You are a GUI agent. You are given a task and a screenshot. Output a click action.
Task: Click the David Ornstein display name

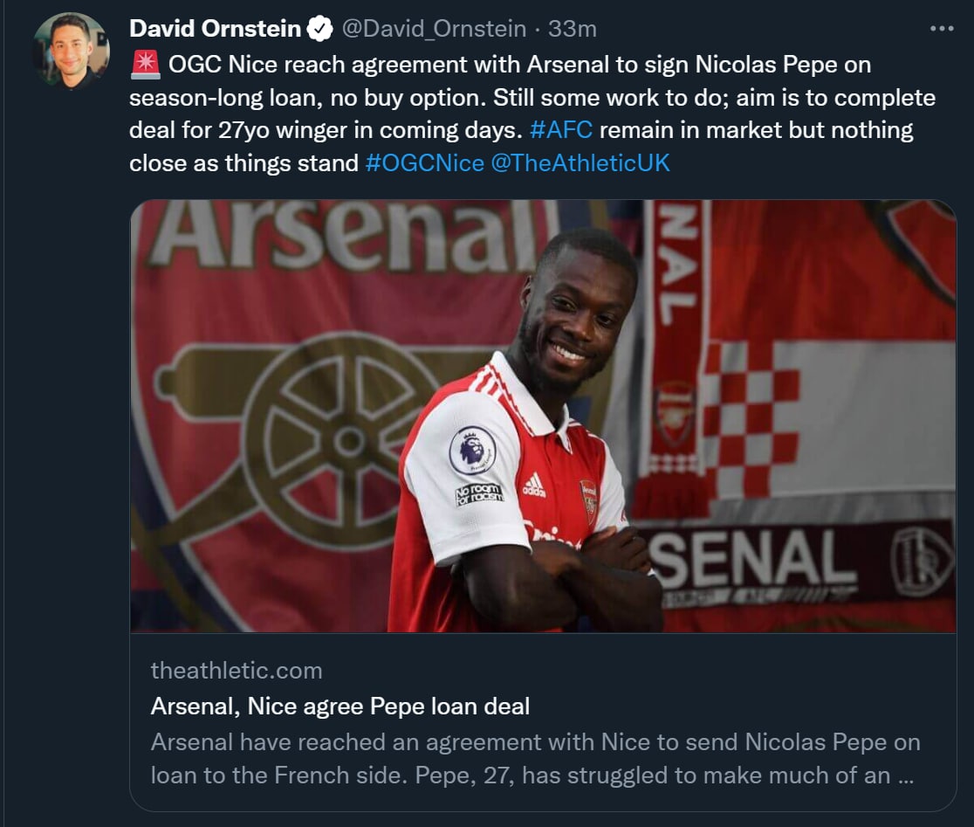(x=215, y=29)
